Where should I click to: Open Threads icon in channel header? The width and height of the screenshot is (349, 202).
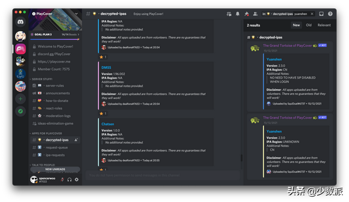pyautogui.click(x=229, y=14)
